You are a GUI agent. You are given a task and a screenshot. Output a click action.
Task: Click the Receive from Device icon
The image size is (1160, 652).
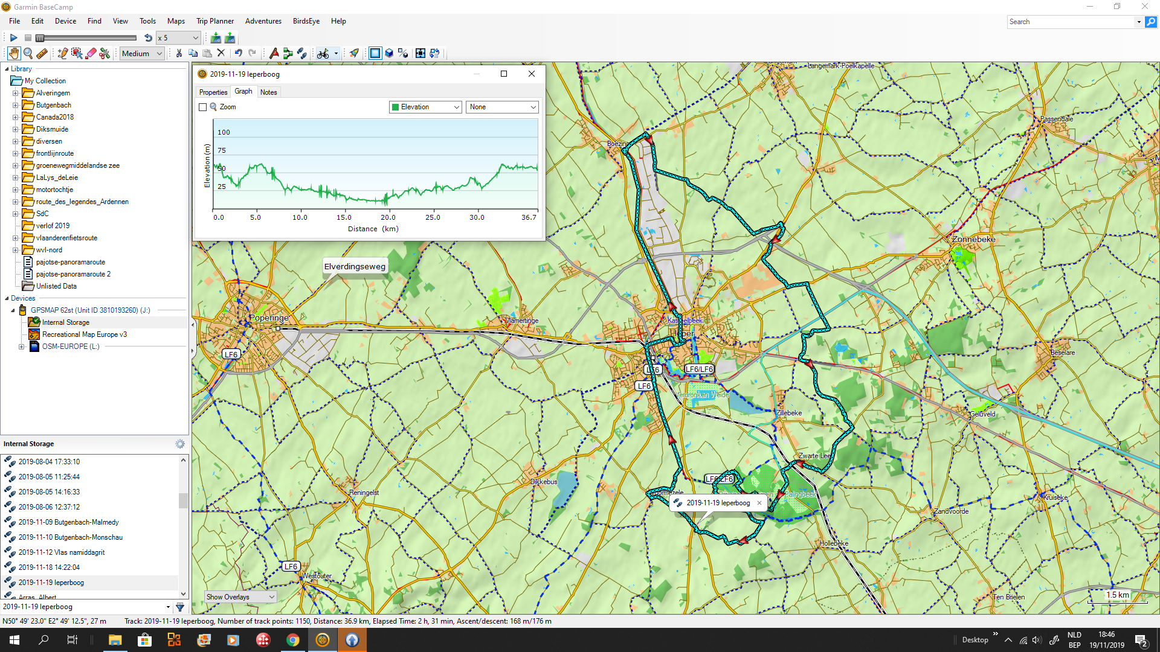230,37
